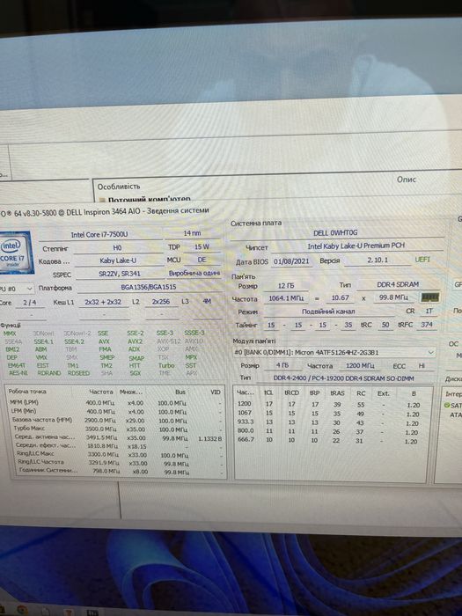Click the 2x256 L2 cache value
462x616 pixels.
click(x=161, y=302)
